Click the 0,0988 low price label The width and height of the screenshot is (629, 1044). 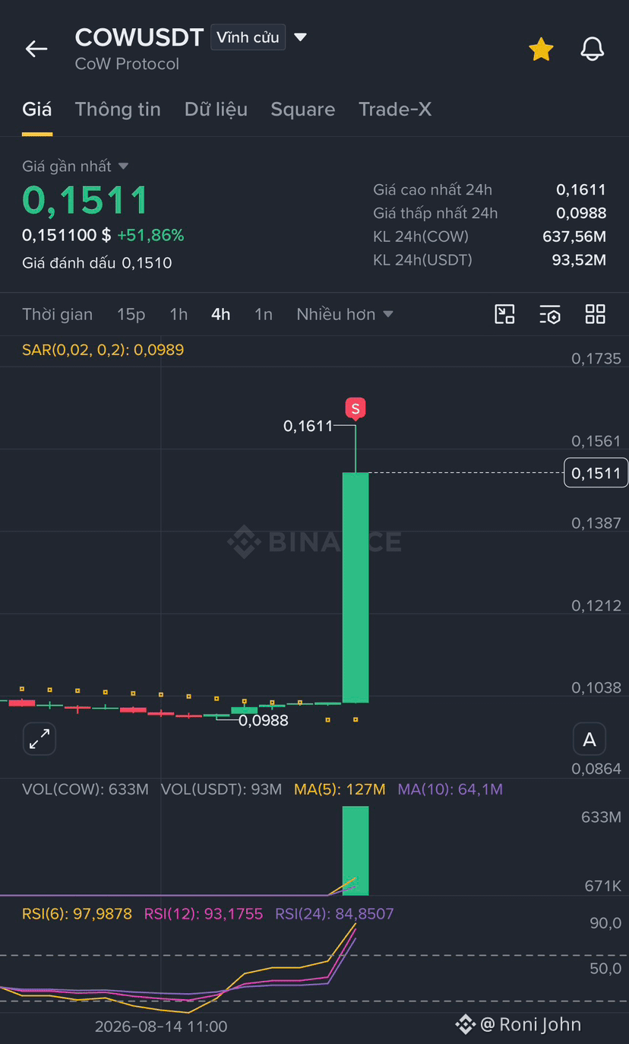pyautogui.click(x=264, y=720)
